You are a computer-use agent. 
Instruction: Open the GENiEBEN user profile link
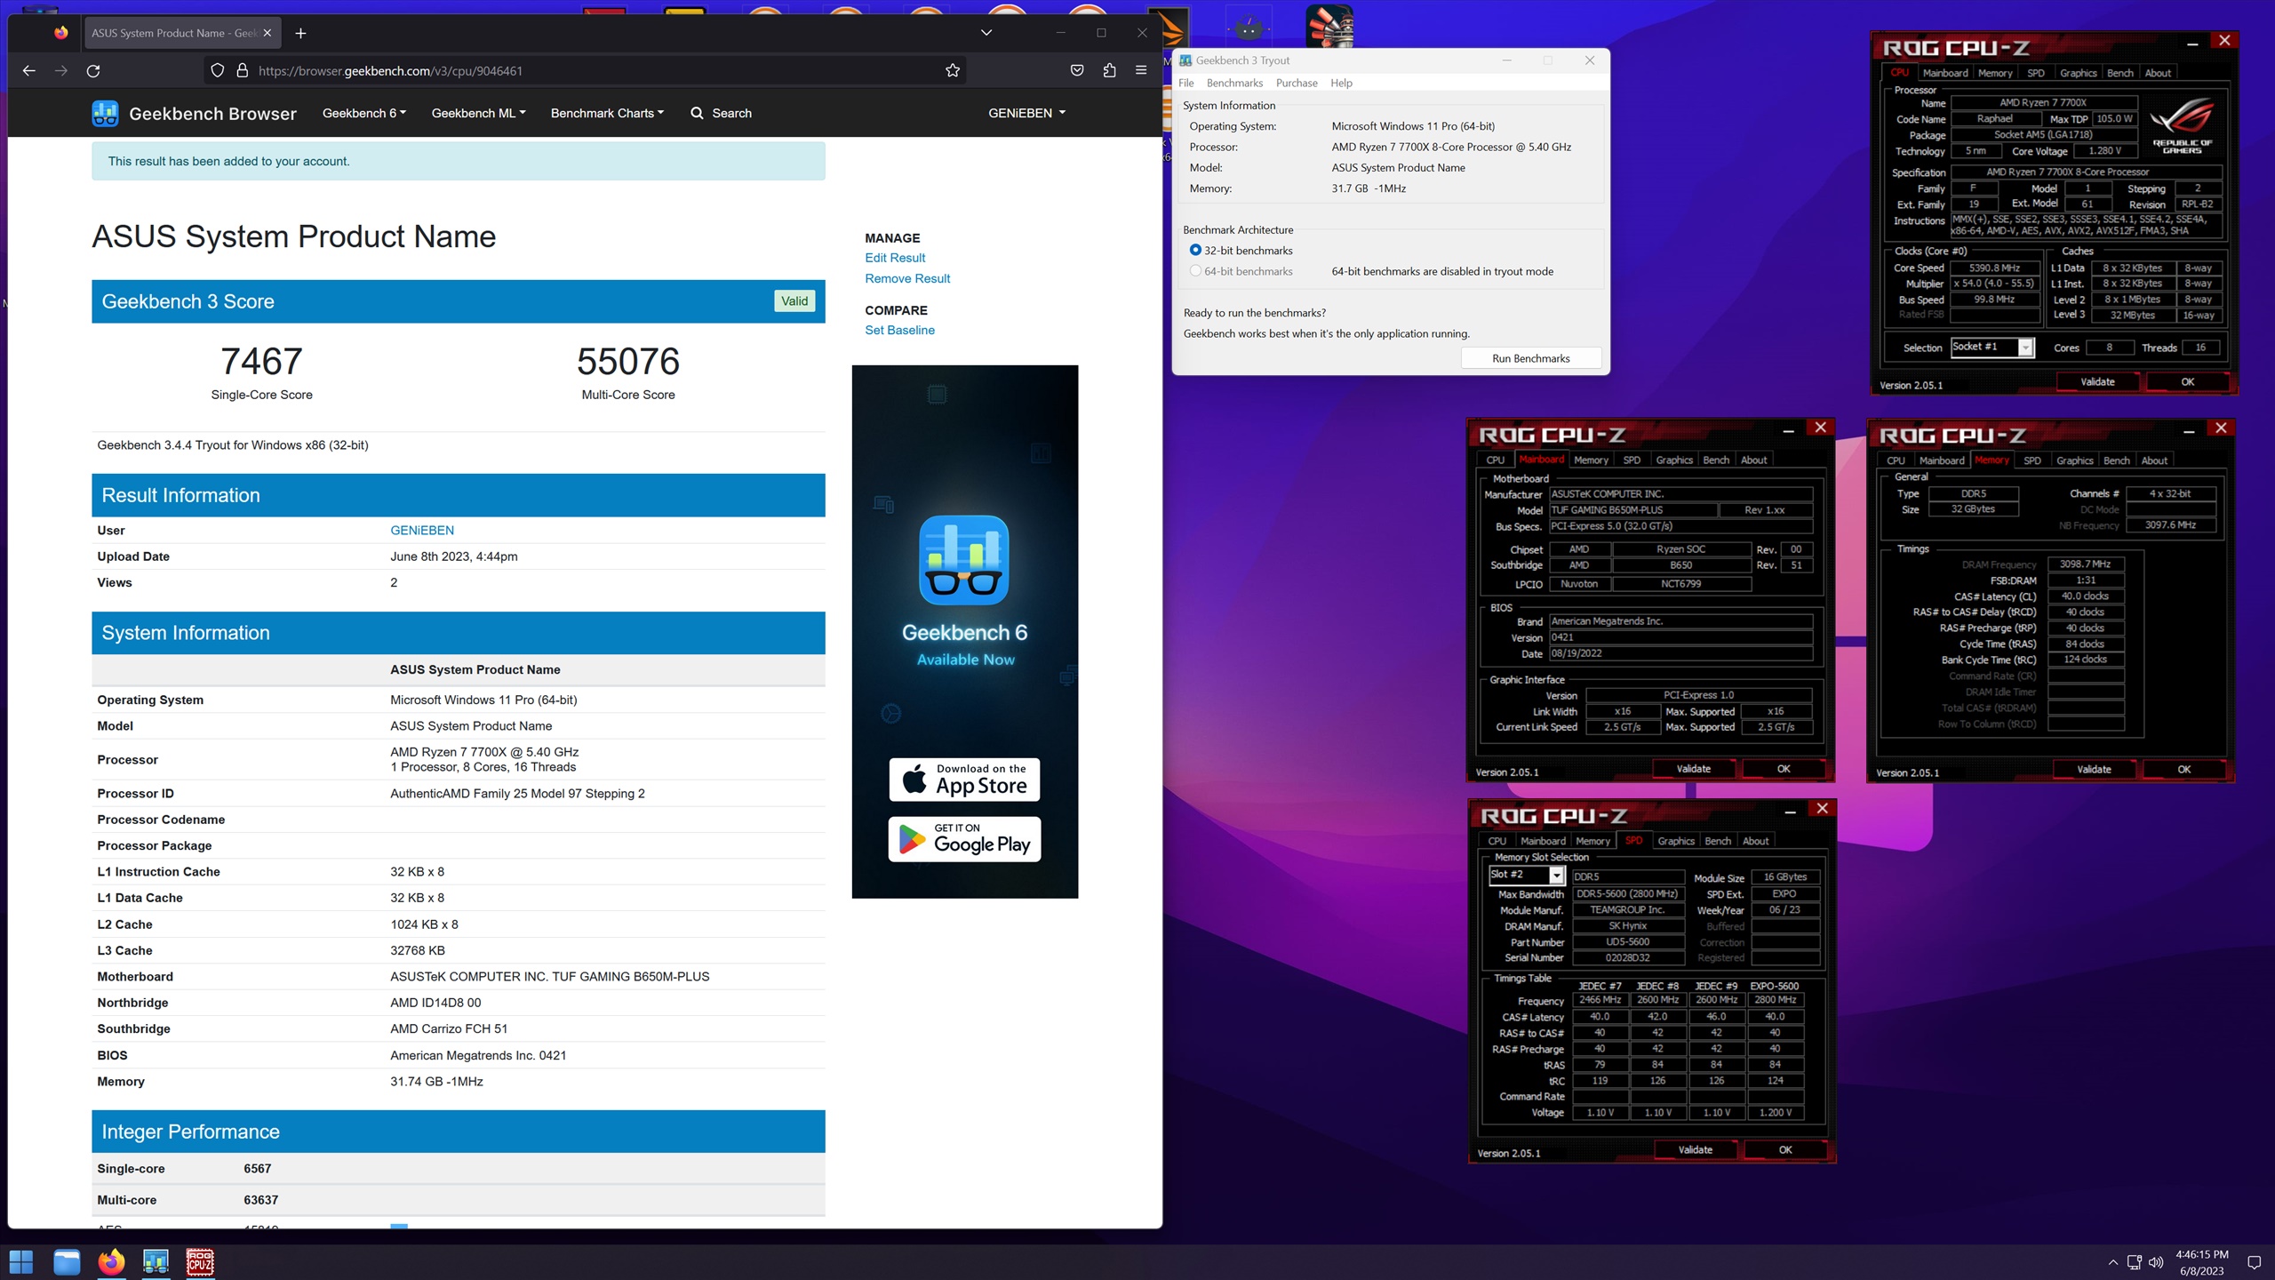(422, 530)
